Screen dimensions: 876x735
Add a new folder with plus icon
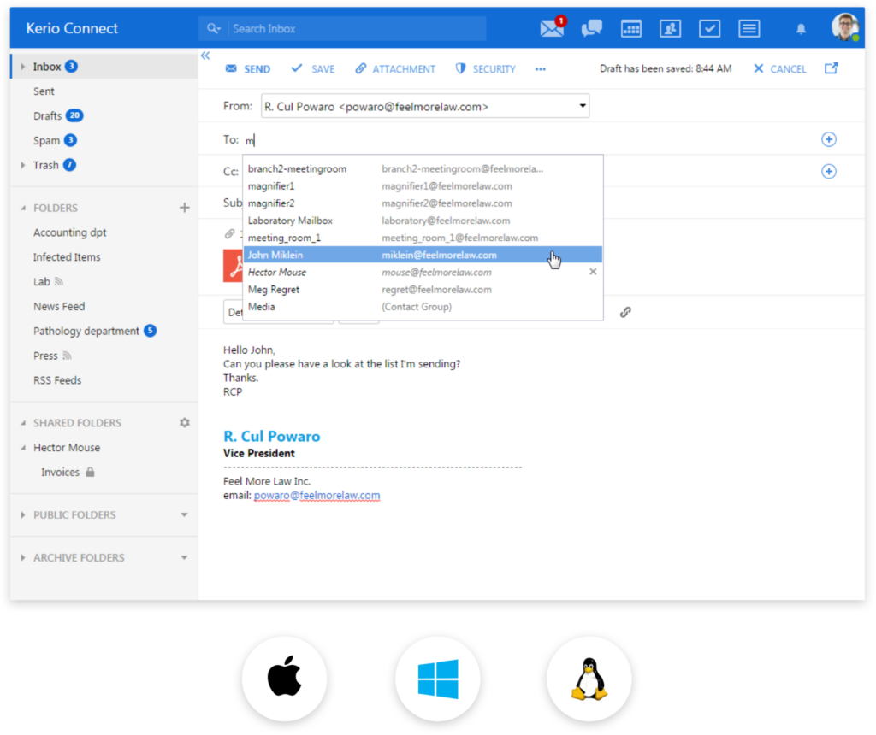tap(185, 208)
